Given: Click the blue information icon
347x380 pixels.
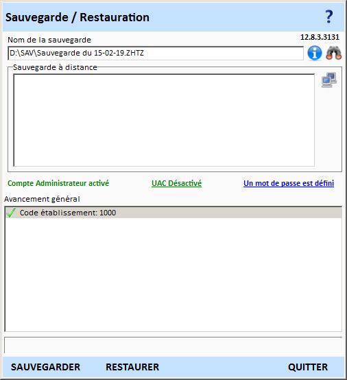Looking at the screenshot, I should (315, 53).
